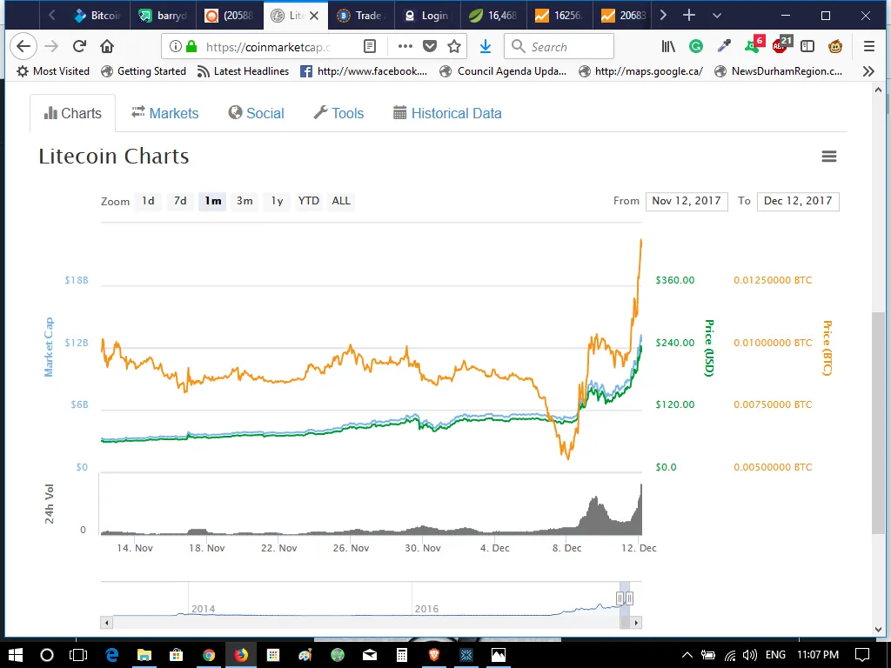Show site security padlock info
Viewport: 891px width, 668px height.
[192, 47]
